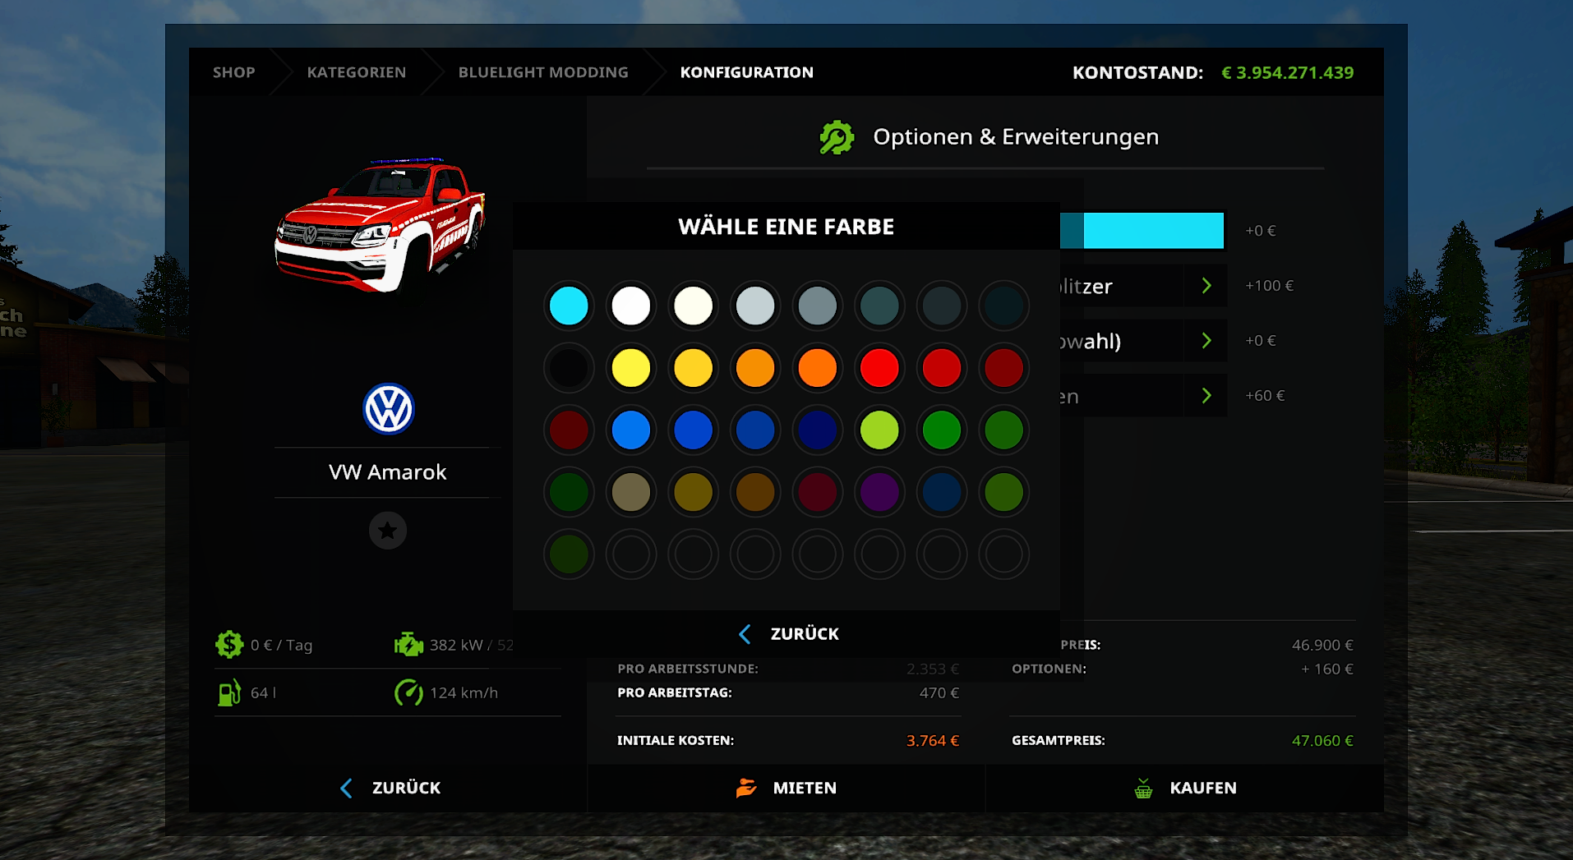
Task: Choose the black color swatch
Action: 569,368
